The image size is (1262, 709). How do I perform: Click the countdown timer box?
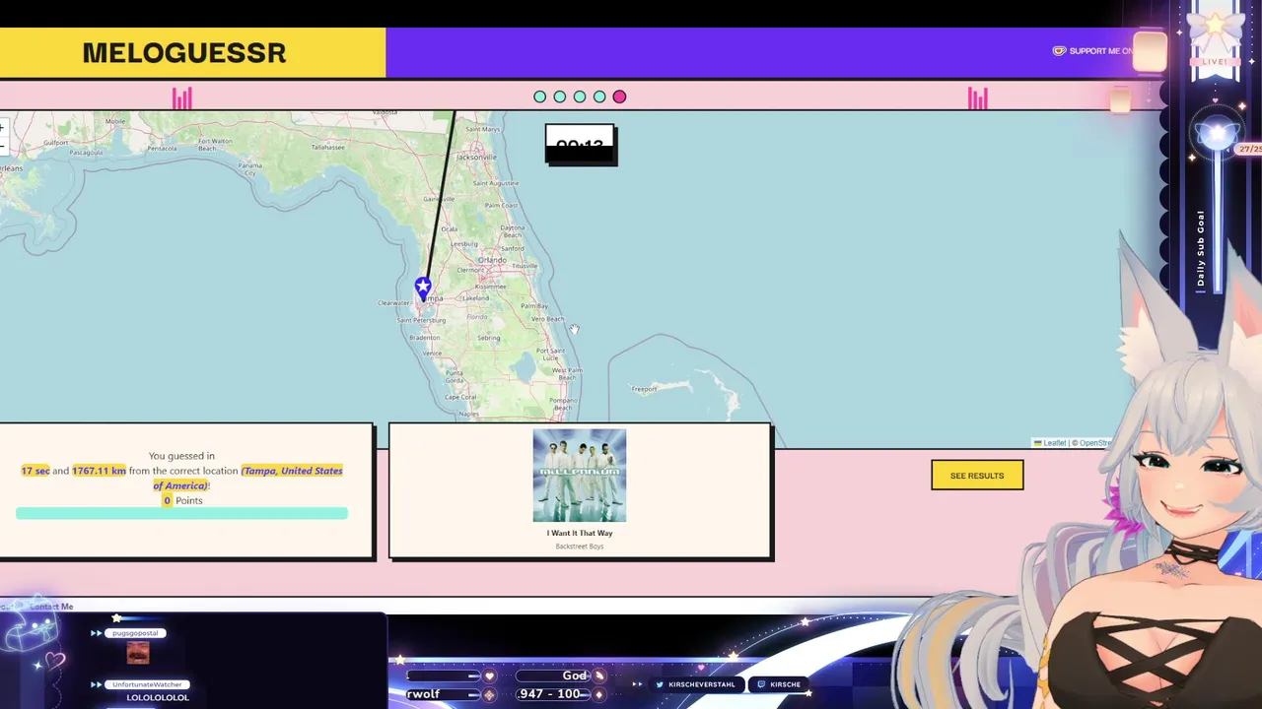[x=581, y=145]
